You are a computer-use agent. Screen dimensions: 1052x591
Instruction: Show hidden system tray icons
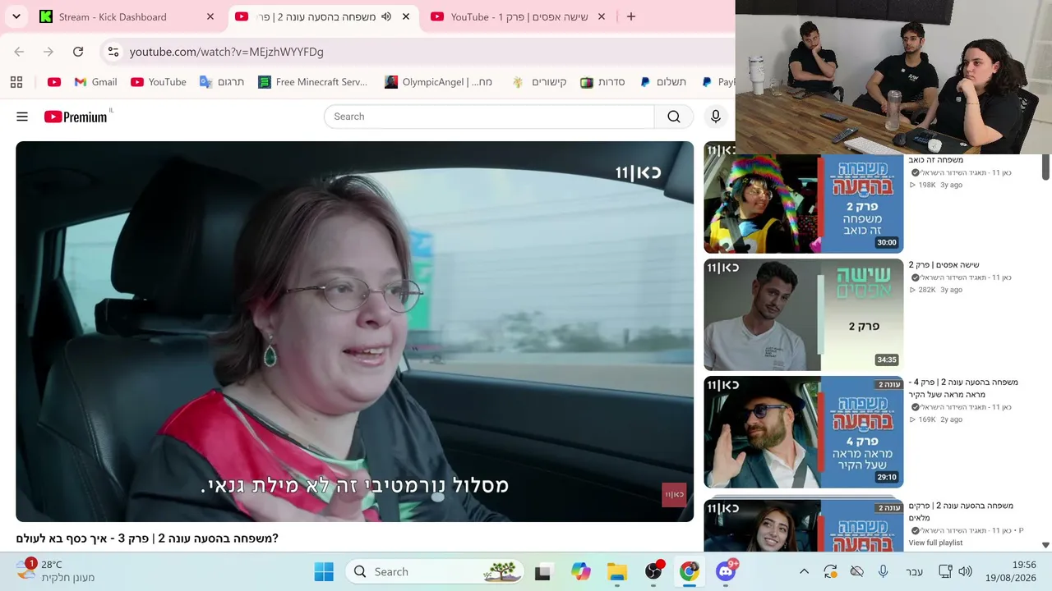[804, 572]
